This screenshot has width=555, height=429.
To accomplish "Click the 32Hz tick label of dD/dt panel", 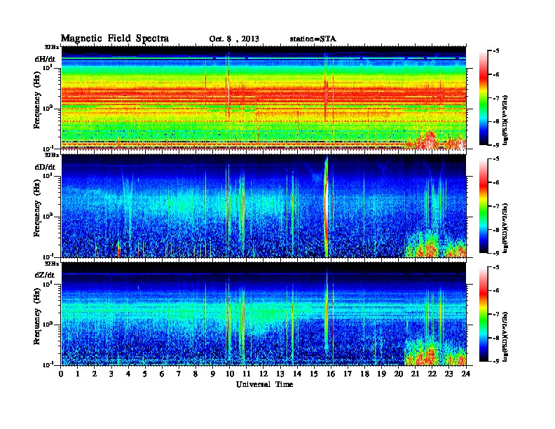I will point(51,155).
